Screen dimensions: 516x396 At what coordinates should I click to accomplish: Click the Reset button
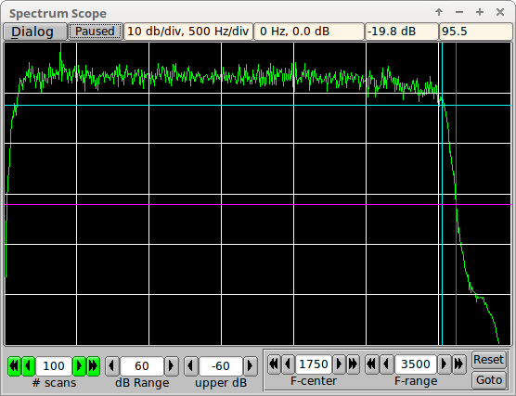coord(489,360)
